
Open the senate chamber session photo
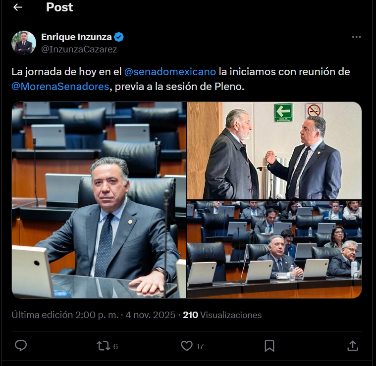pos(274,249)
